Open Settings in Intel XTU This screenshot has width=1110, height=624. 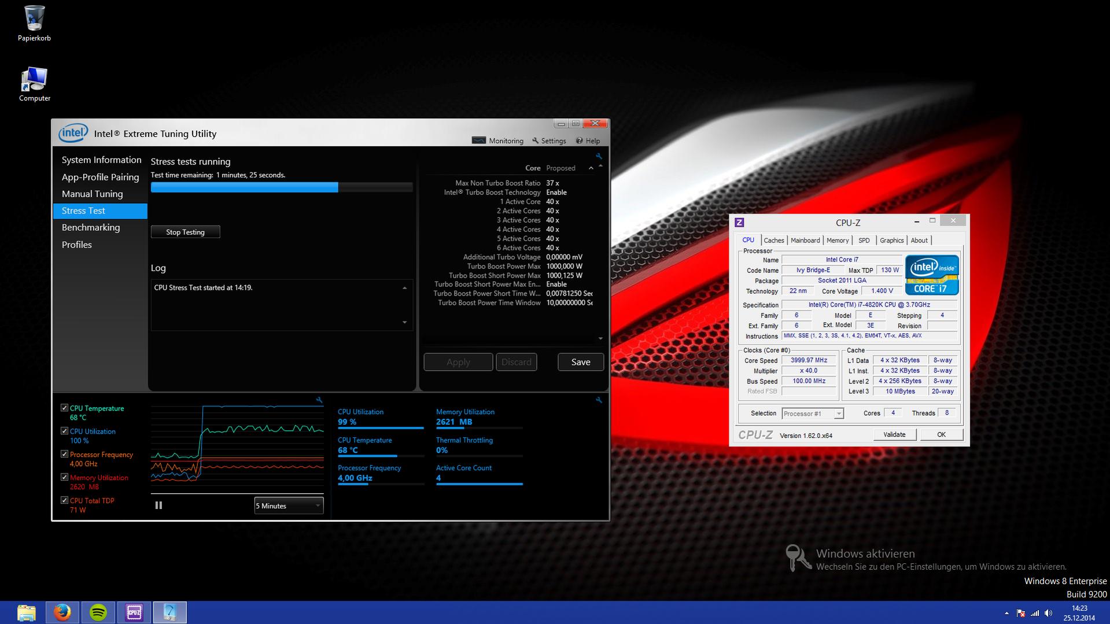tap(549, 141)
